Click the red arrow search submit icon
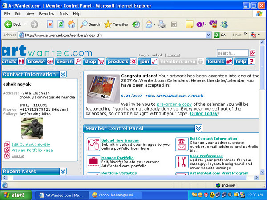This screenshot has height=200, width=267. coord(252,53)
